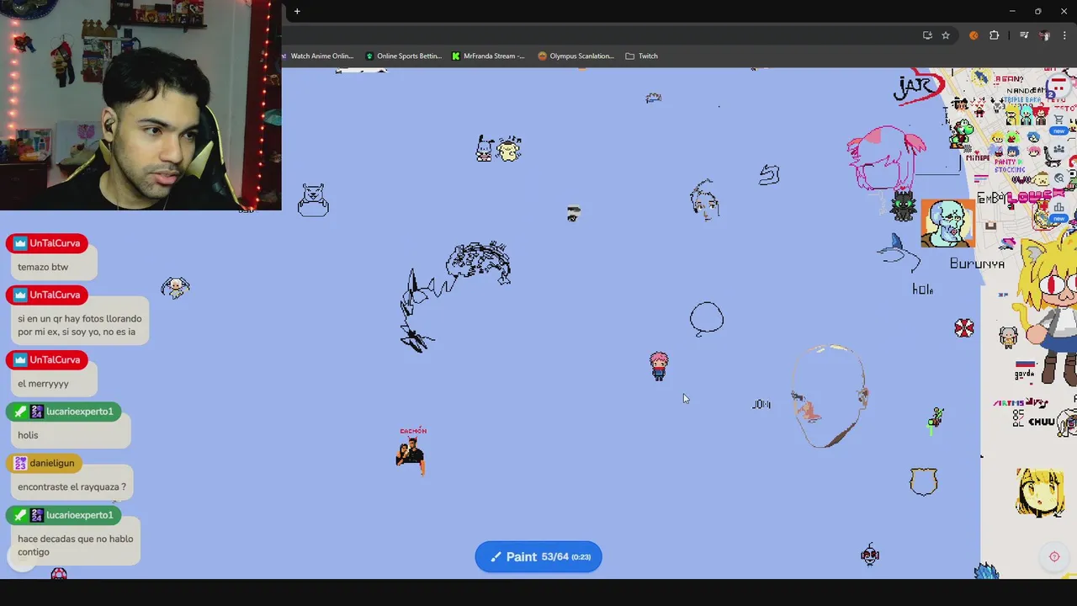
Task: Click the black dragon Toothless pixel art
Action: pyautogui.click(x=903, y=205)
